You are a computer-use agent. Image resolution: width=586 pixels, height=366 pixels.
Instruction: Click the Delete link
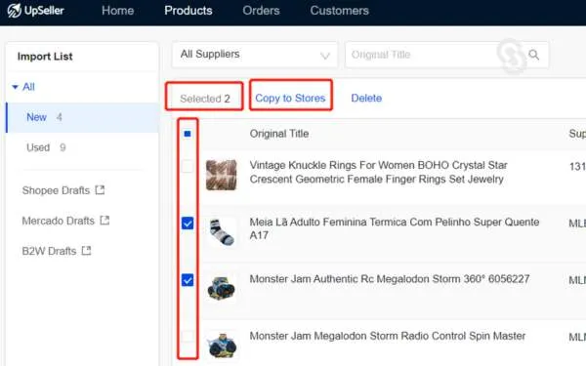[366, 99]
